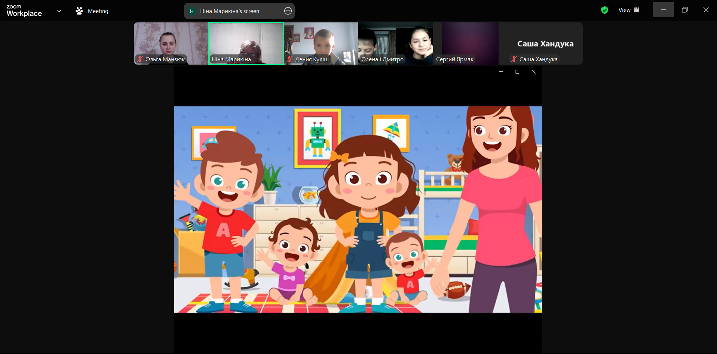
Task: Select Ніна Марикіна's video thumbnail
Action: (x=246, y=43)
